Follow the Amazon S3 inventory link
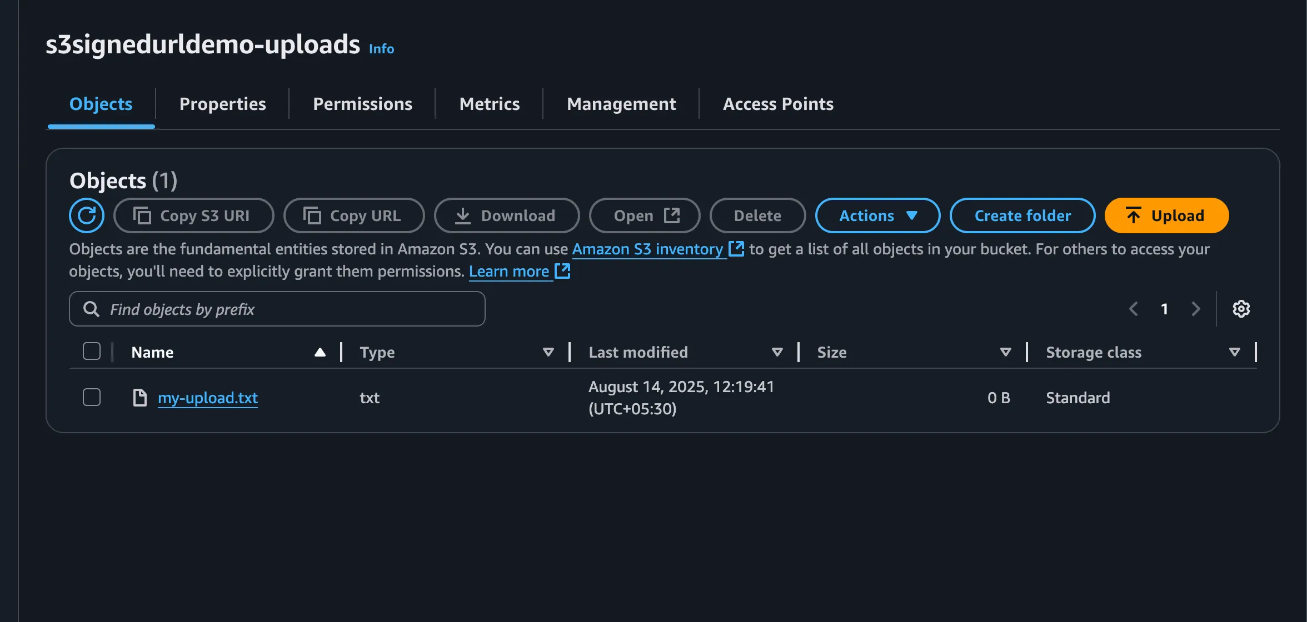1307x622 pixels. tap(648, 249)
